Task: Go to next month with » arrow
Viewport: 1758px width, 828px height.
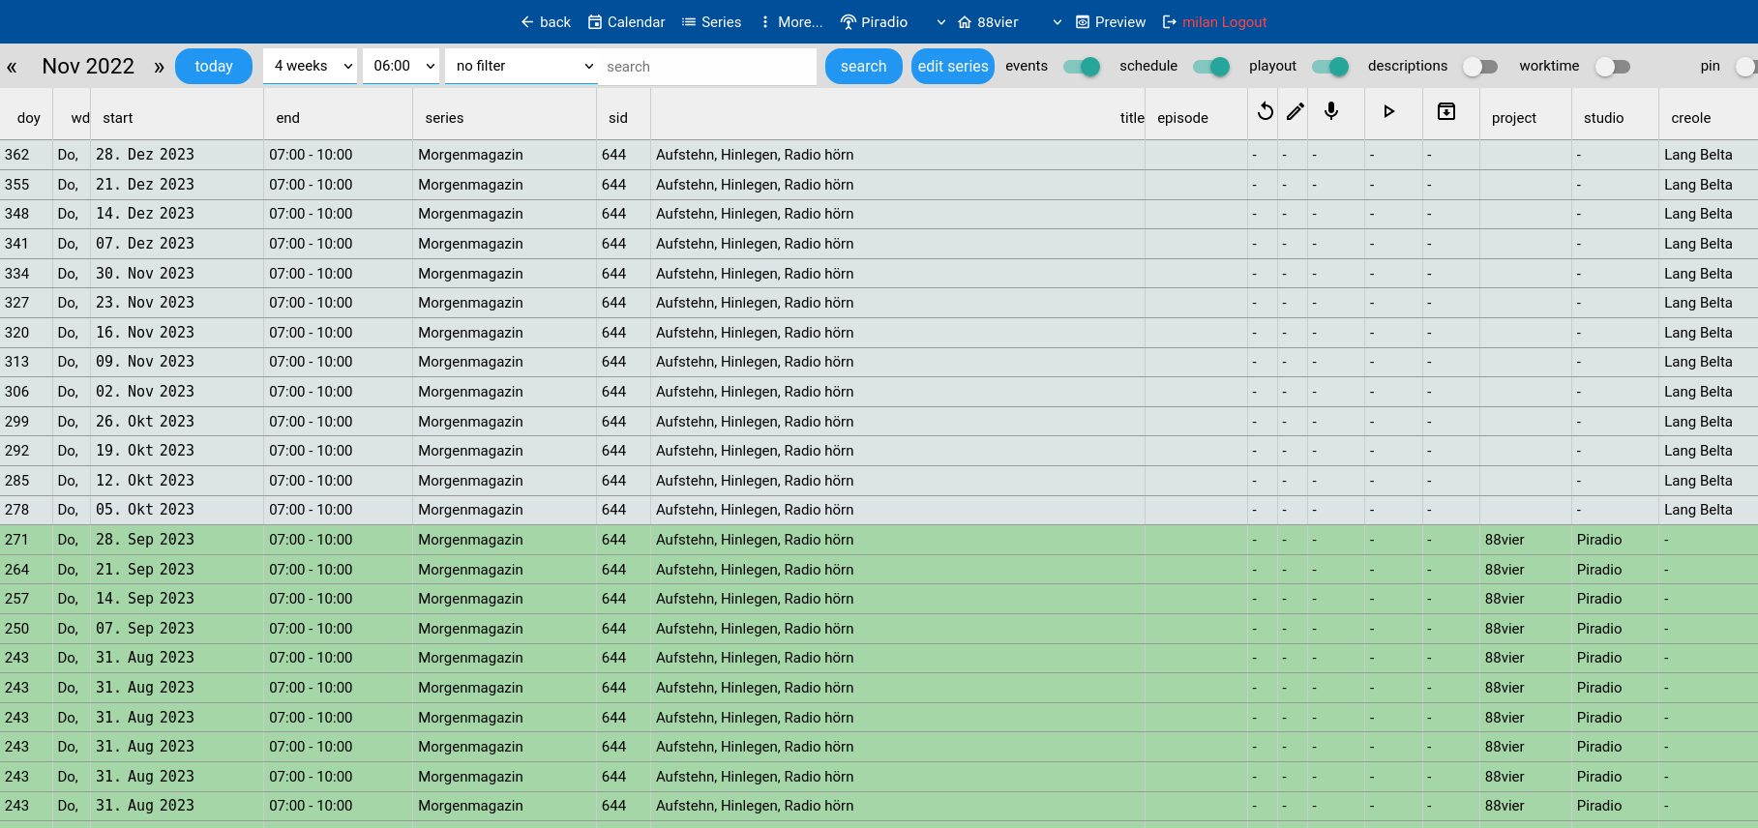Action: 159,67
